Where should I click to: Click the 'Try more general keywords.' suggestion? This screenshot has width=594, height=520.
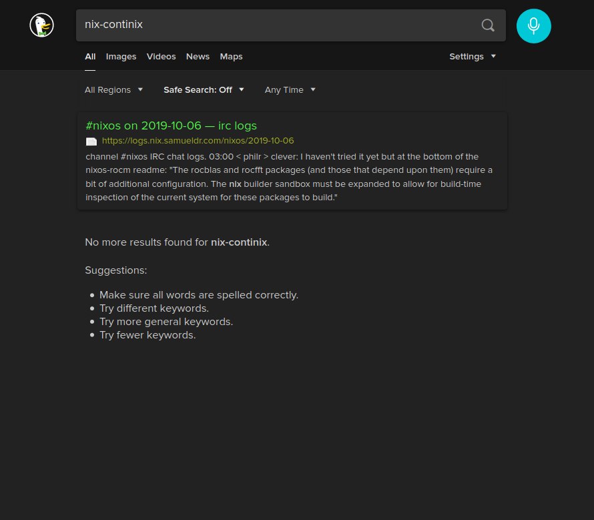tap(166, 322)
